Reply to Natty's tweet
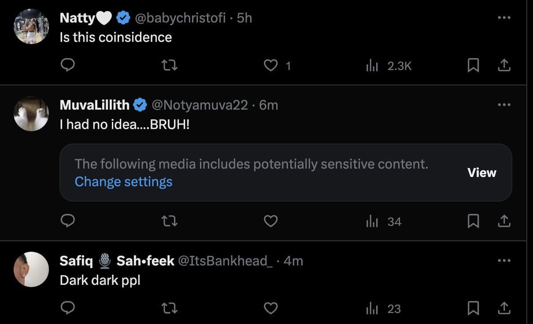Viewport: 533px width, 324px height. click(x=67, y=66)
